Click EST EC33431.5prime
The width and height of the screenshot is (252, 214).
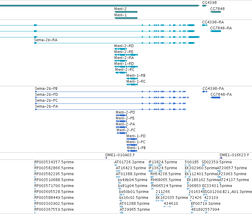coord(203,189)
